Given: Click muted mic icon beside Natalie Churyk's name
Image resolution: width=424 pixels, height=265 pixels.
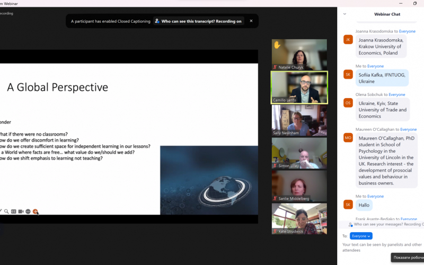Looking at the screenshot, I should click(275, 67).
